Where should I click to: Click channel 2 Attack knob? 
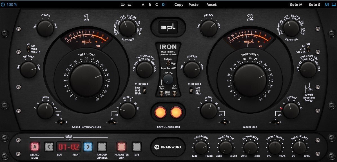(208, 29)
